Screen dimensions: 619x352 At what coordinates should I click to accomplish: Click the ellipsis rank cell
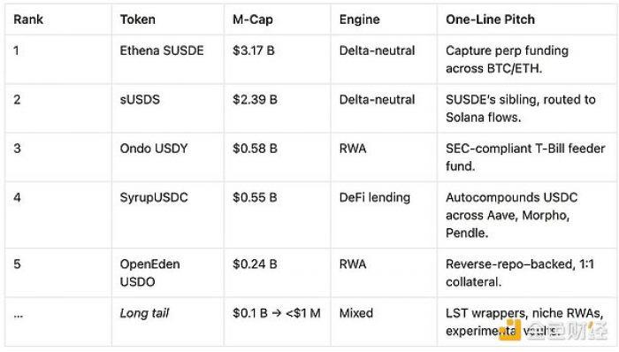pos(18,315)
